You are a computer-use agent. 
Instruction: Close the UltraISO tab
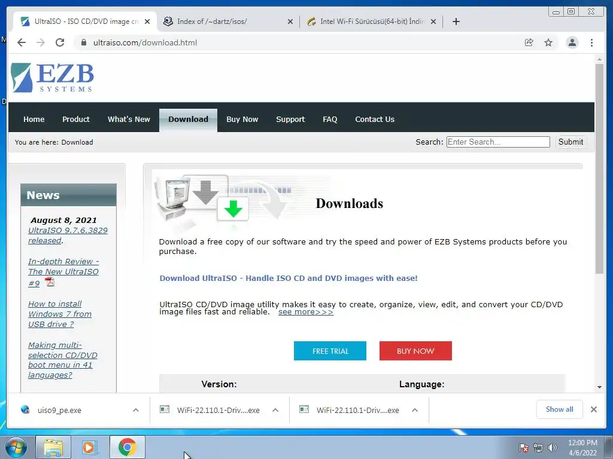pyautogui.click(x=147, y=22)
